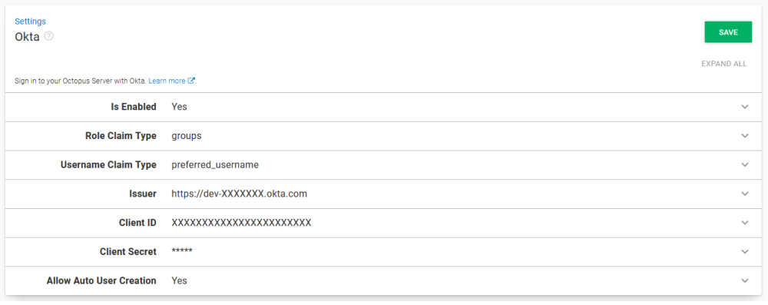The width and height of the screenshot is (768, 305).
Task: Click the masked Client Secret value
Action: coord(182,251)
